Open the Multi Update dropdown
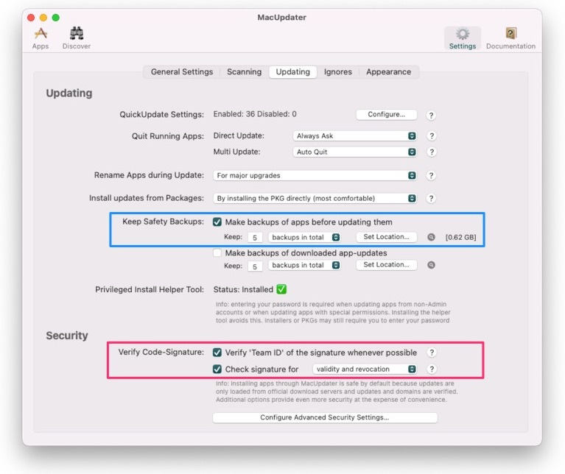565x474 pixels. (355, 152)
